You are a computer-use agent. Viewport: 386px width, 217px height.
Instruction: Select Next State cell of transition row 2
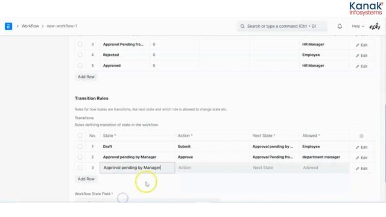coord(274,157)
